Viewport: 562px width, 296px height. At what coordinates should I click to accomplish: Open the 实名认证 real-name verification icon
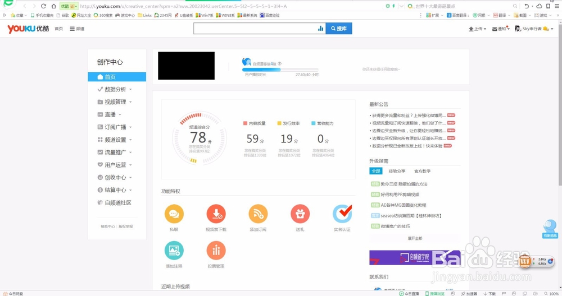[x=342, y=214]
